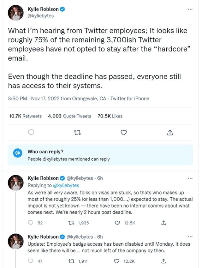The height and width of the screenshot is (268, 202).
Task: Reply to the main tweet
Action: (31, 133)
